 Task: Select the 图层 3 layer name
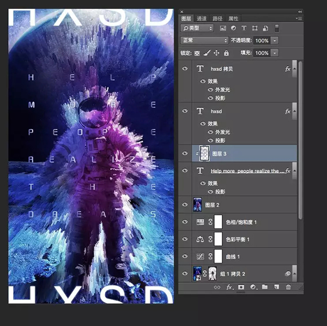(219, 154)
